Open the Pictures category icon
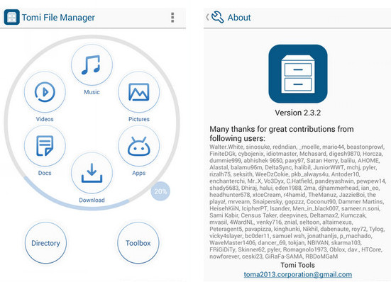This screenshot has height=282, width=391. click(138, 92)
